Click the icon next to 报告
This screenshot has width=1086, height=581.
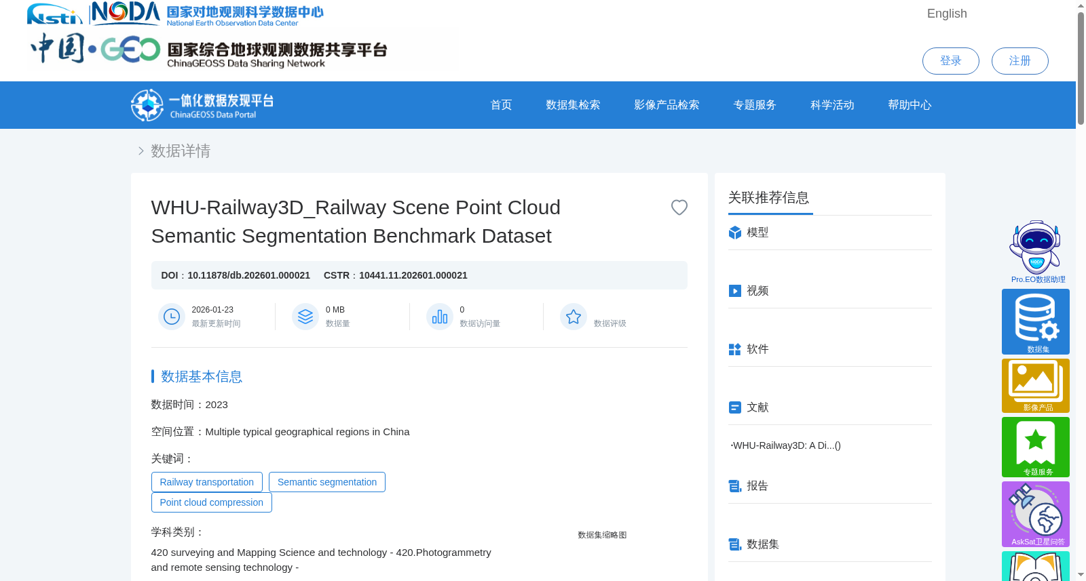735,486
